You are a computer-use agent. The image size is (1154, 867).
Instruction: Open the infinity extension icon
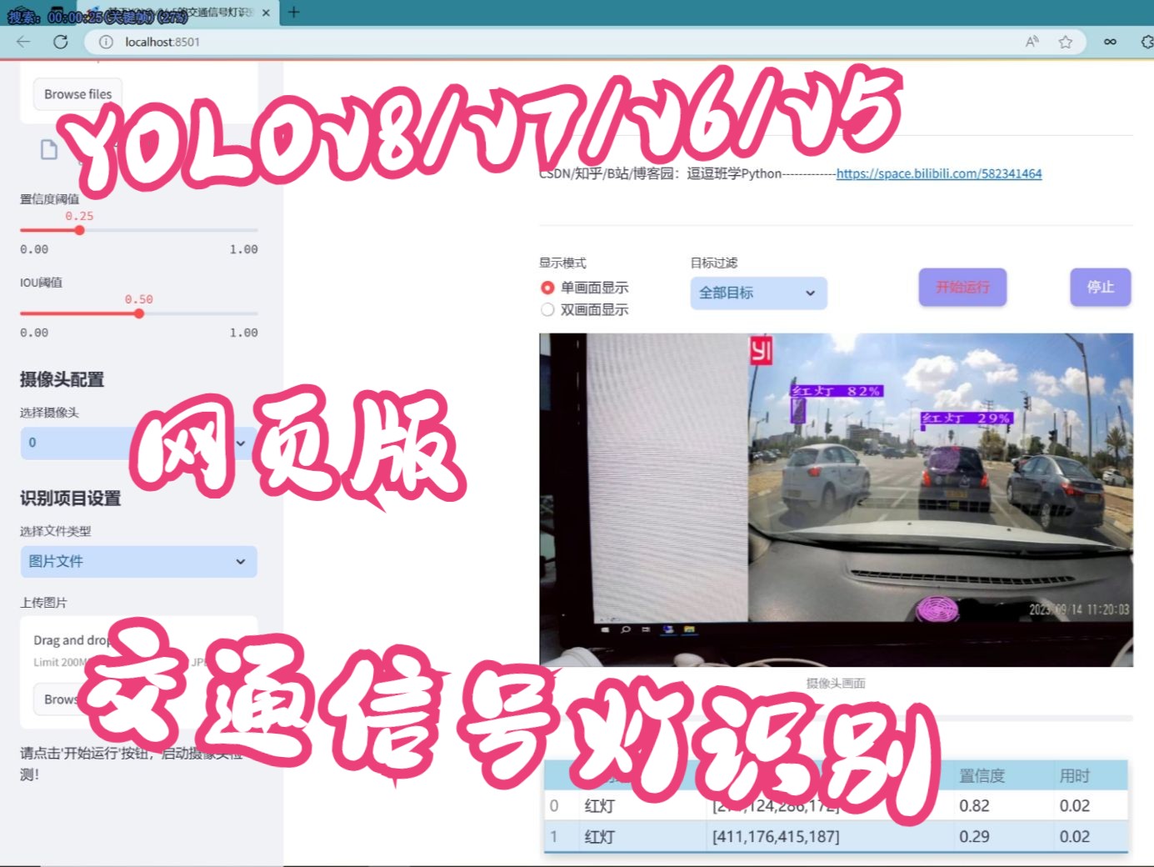[1110, 42]
